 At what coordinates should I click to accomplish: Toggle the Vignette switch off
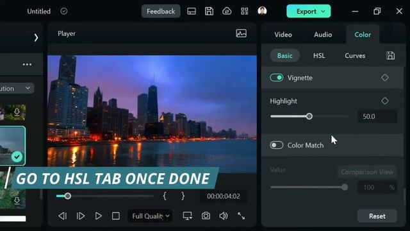click(276, 78)
